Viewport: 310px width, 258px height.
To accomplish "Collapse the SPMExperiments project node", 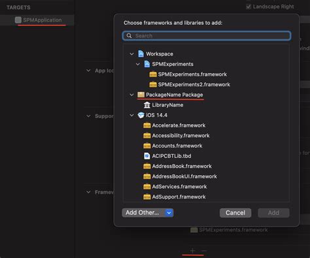I will click(x=138, y=64).
